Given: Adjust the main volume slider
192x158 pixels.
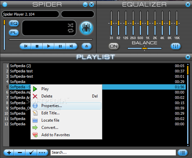Looking at the screenshot, I should [x=4, y=35].
